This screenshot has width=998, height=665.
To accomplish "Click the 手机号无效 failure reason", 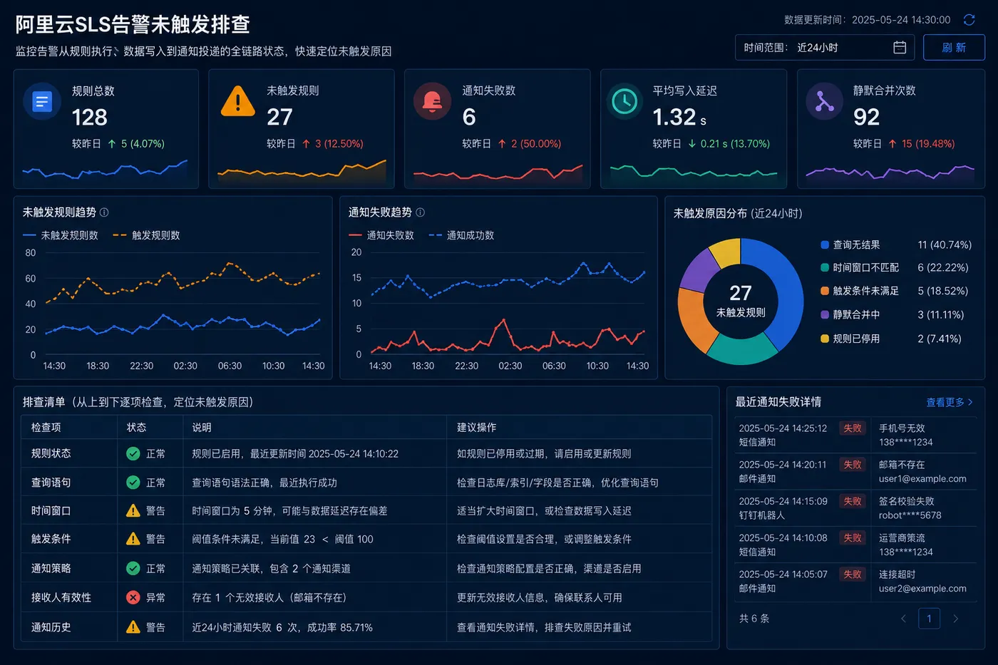I will tap(902, 428).
